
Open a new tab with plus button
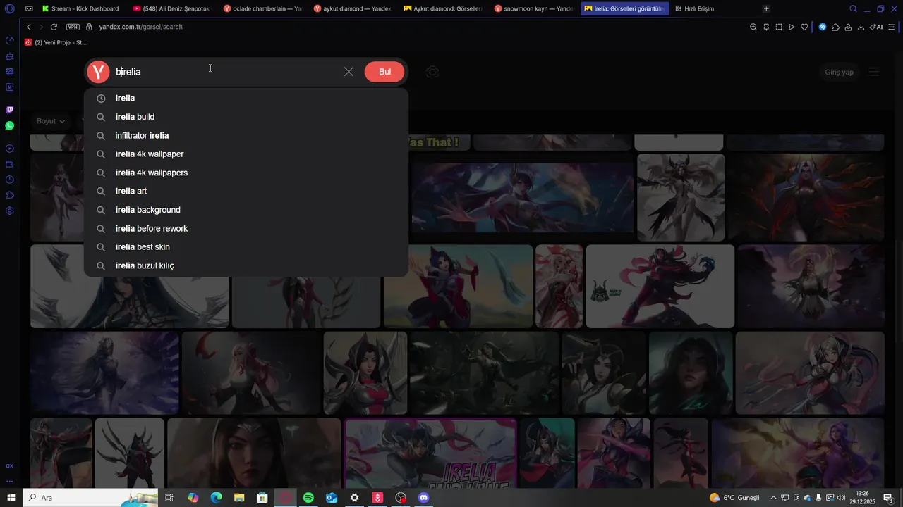click(766, 8)
